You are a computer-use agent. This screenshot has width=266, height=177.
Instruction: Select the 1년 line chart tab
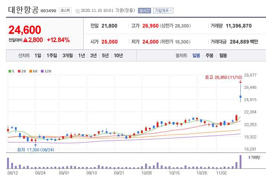[x=81, y=55]
